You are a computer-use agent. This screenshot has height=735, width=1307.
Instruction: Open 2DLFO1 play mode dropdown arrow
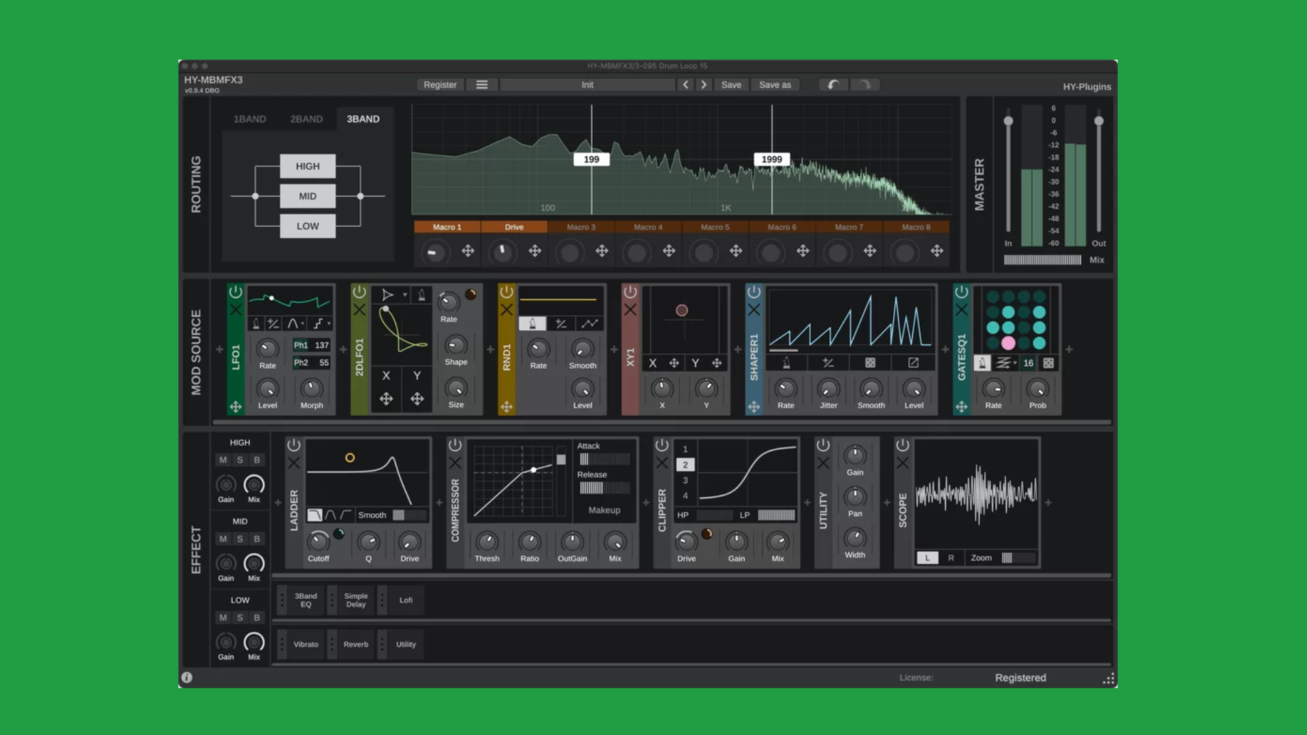[404, 295]
